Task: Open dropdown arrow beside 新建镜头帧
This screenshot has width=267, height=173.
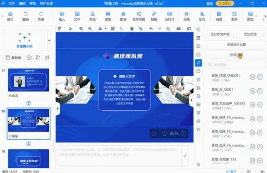Action: 49,40
